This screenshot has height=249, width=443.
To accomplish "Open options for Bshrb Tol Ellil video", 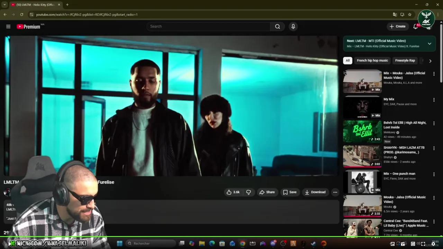I will pos(434,123).
